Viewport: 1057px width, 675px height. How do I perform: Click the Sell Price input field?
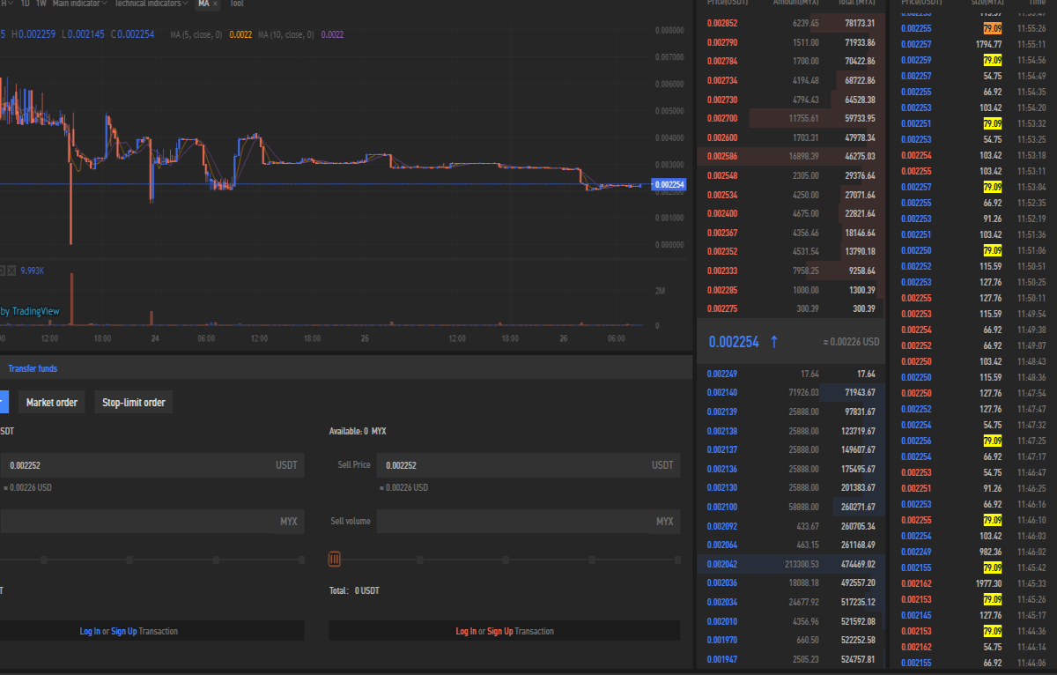tap(528, 465)
